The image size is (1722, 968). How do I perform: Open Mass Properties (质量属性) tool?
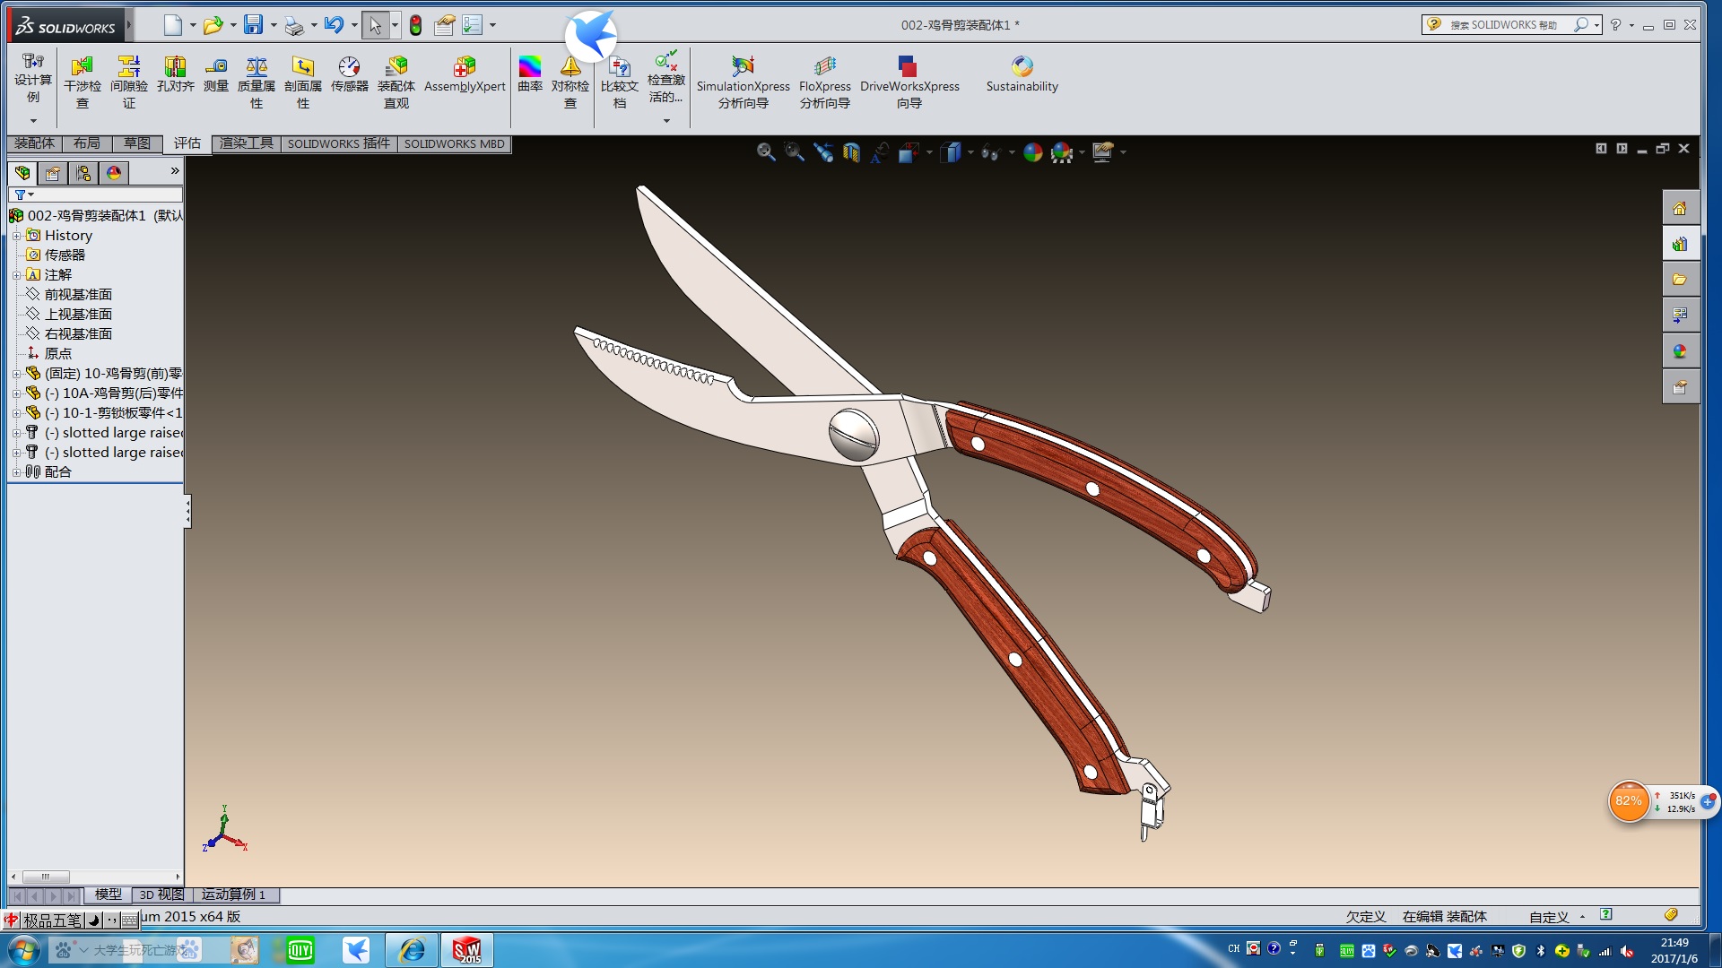point(257,67)
